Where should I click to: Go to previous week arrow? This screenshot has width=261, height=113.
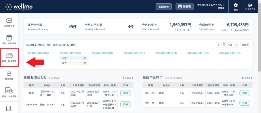coord(219,45)
